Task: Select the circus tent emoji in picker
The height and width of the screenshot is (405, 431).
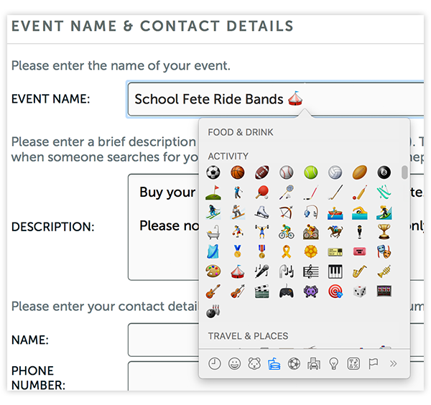Action: (238, 271)
